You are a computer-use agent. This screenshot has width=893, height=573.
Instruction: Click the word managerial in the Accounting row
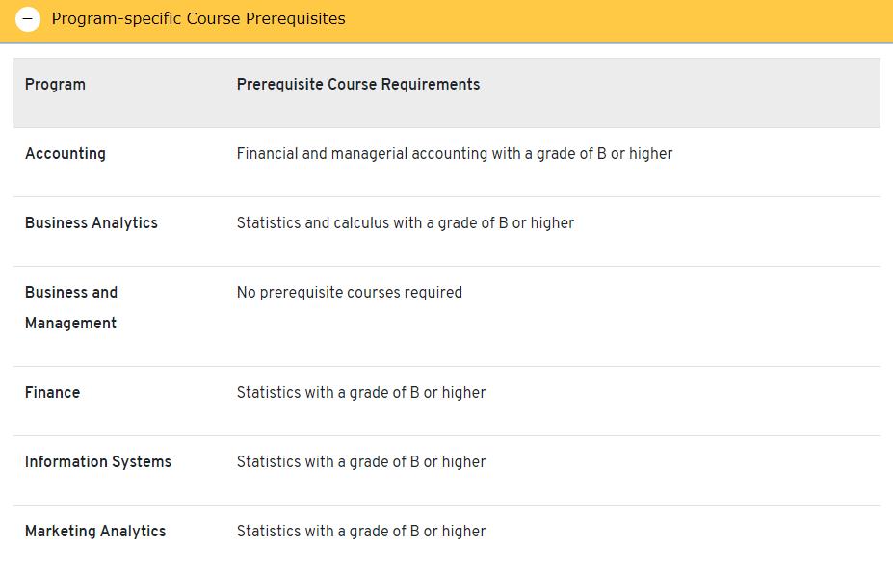[x=369, y=154]
